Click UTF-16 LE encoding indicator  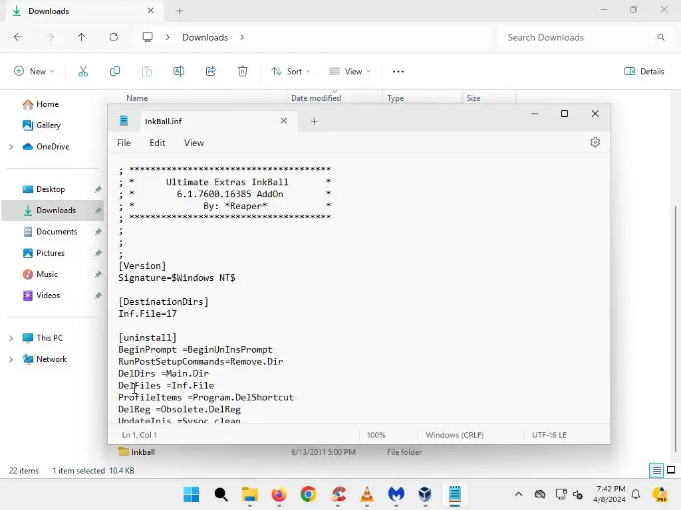coord(549,435)
